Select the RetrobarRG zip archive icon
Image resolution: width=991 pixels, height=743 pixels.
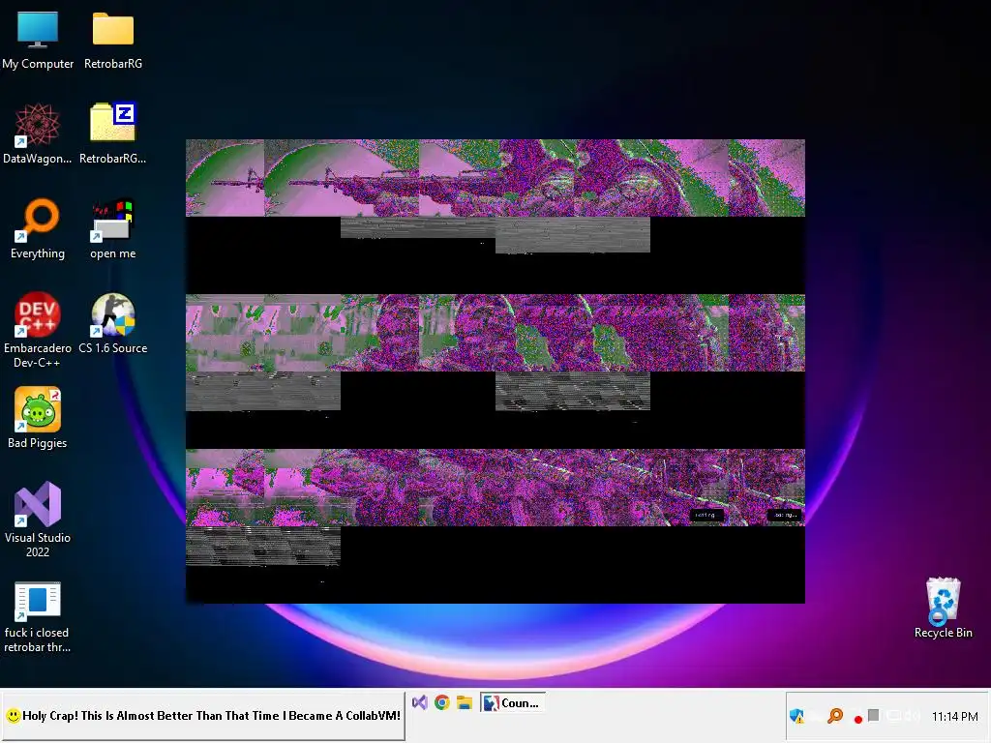pos(113,134)
